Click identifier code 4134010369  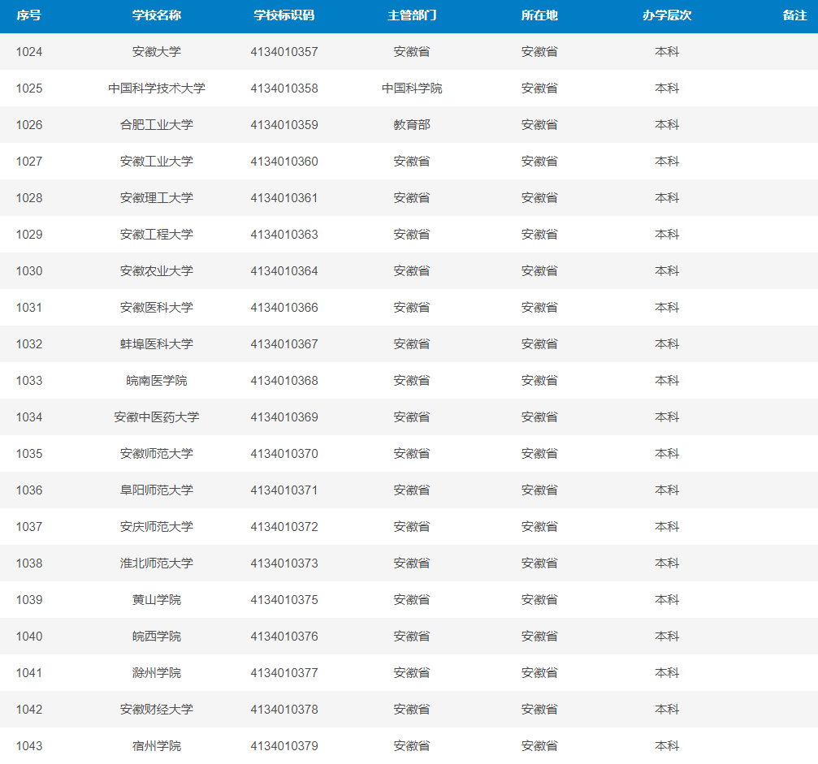pyautogui.click(x=284, y=417)
